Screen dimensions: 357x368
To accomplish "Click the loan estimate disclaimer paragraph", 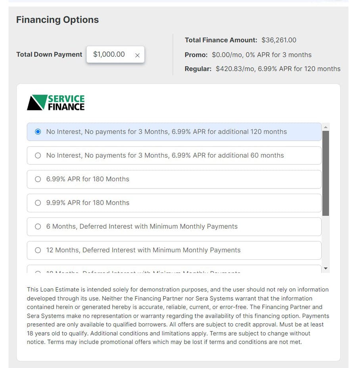I will coord(178,316).
